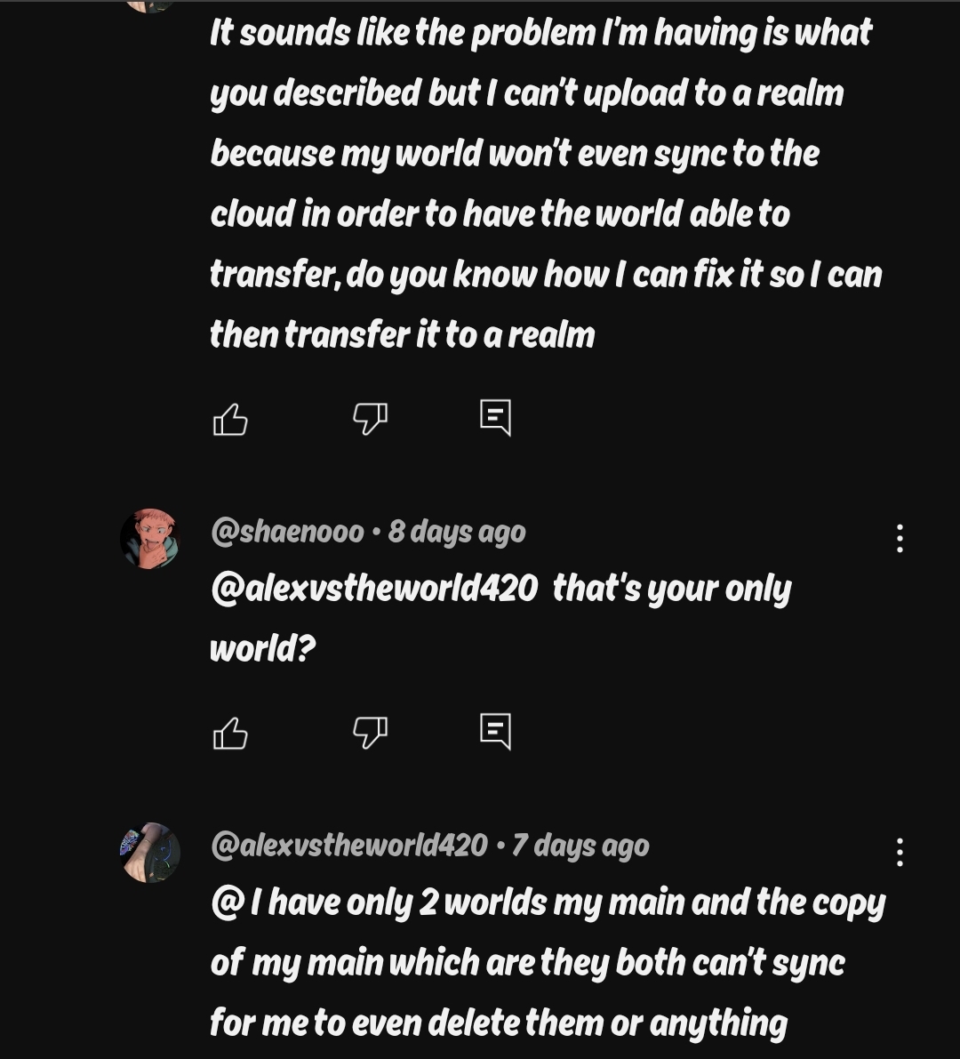Tap @alexvstheworld420's avatar beside the latest comment

click(x=149, y=852)
